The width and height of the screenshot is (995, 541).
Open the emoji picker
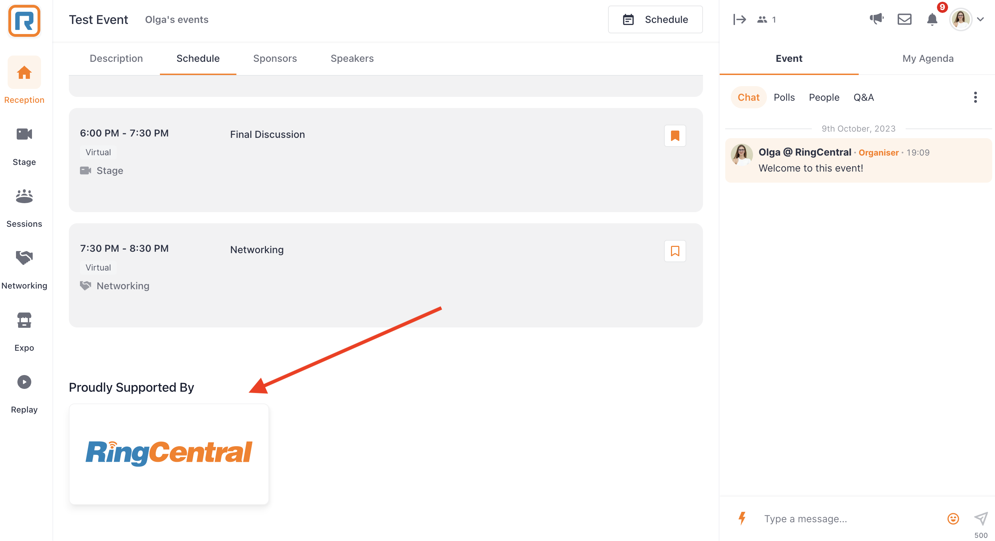(953, 518)
